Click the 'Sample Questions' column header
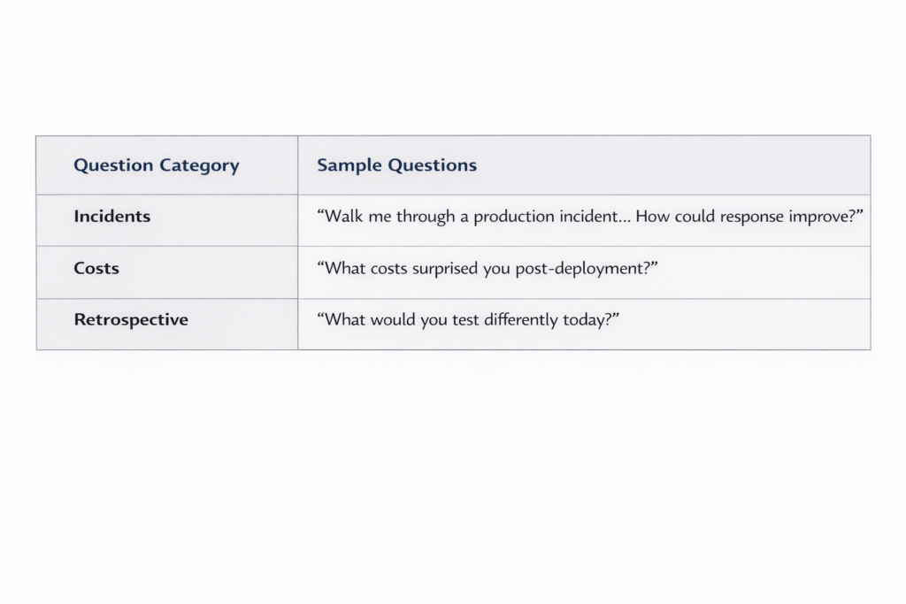906x604 pixels. [x=396, y=165]
